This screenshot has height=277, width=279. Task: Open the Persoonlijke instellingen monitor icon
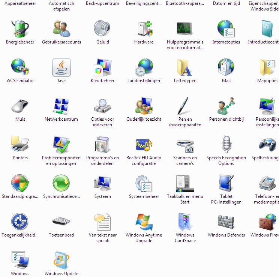[267, 106]
